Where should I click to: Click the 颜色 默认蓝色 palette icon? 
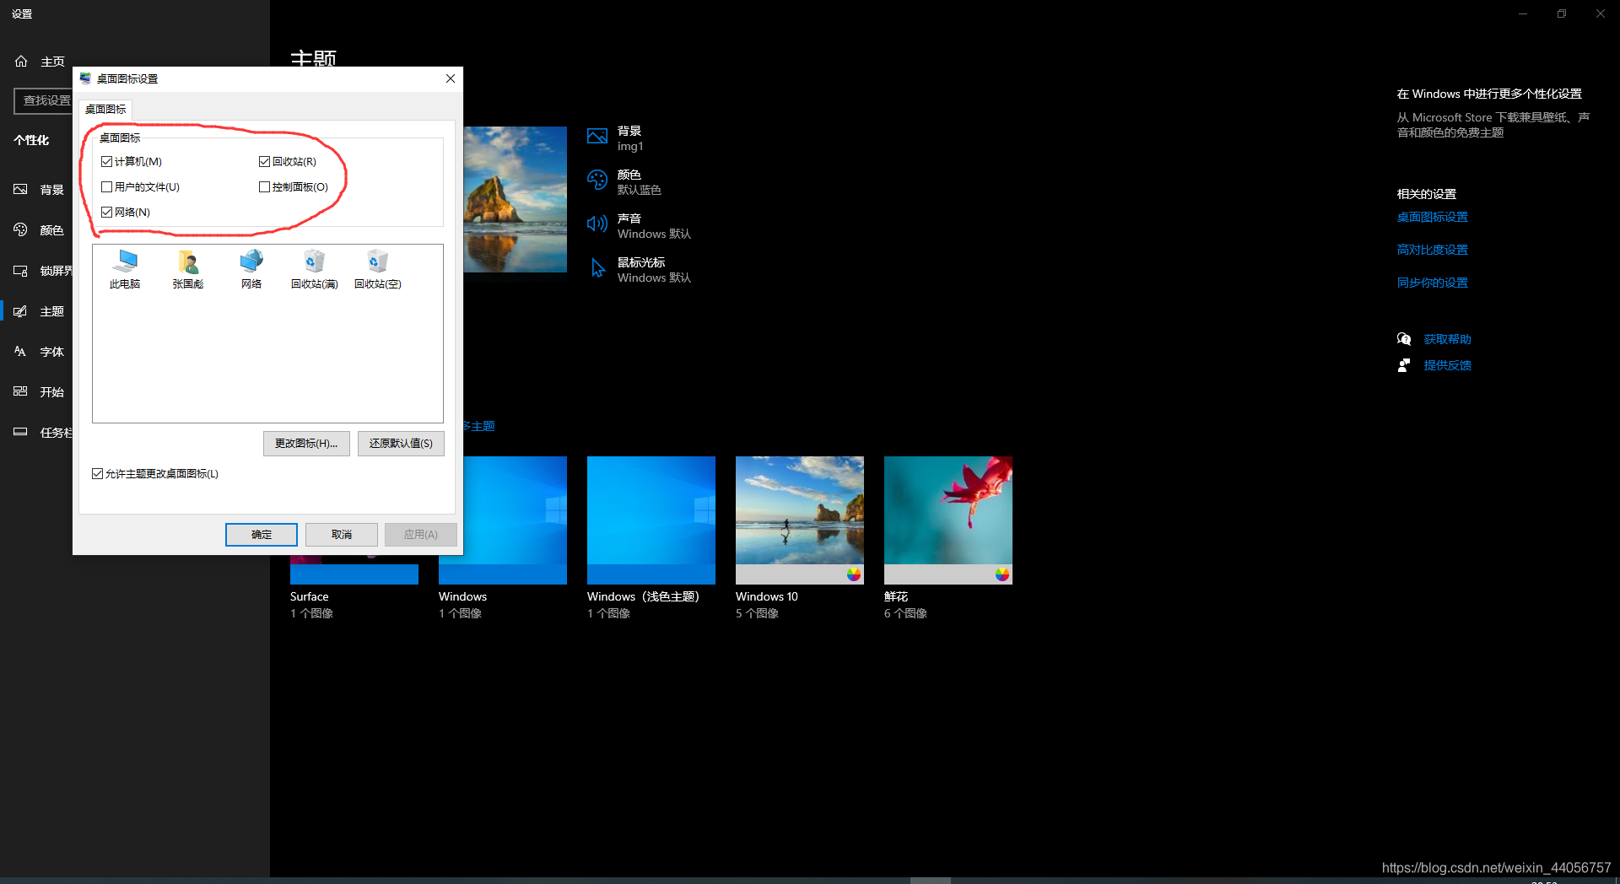[x=597, y=180]
